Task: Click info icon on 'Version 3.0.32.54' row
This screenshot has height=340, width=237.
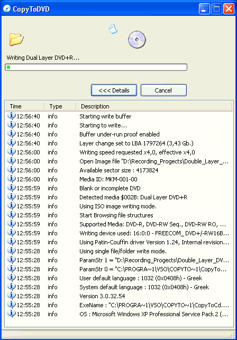Action: 12,296
